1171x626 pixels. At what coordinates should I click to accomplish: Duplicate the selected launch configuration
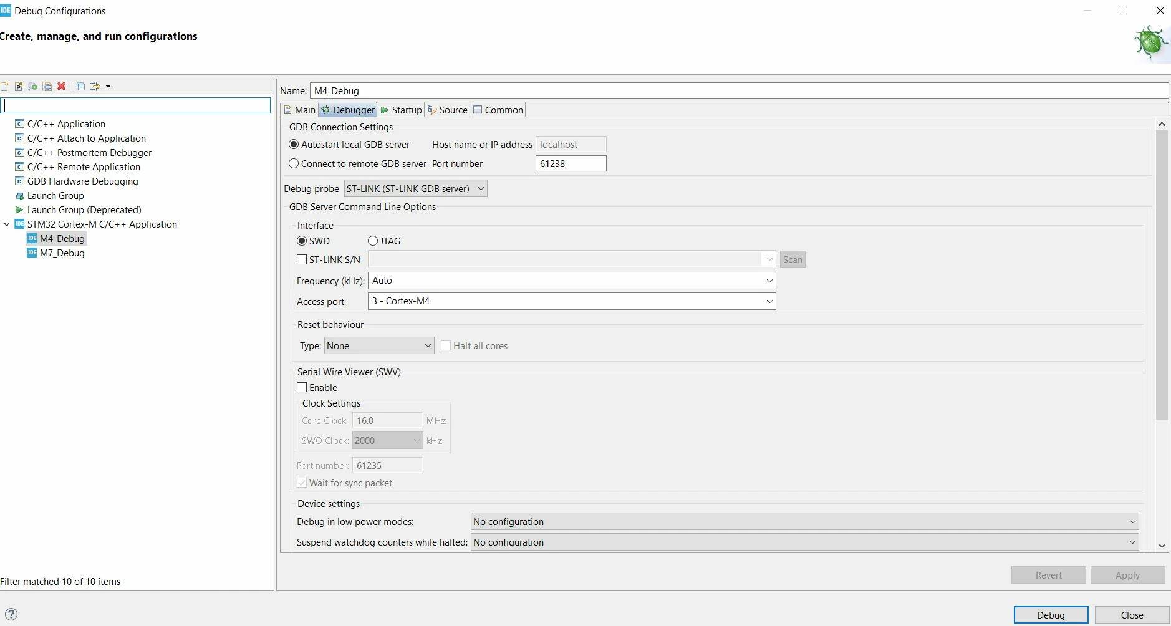(x=47, y=87)
